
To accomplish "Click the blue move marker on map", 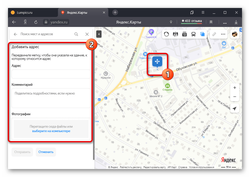I will tap(157, 61).
